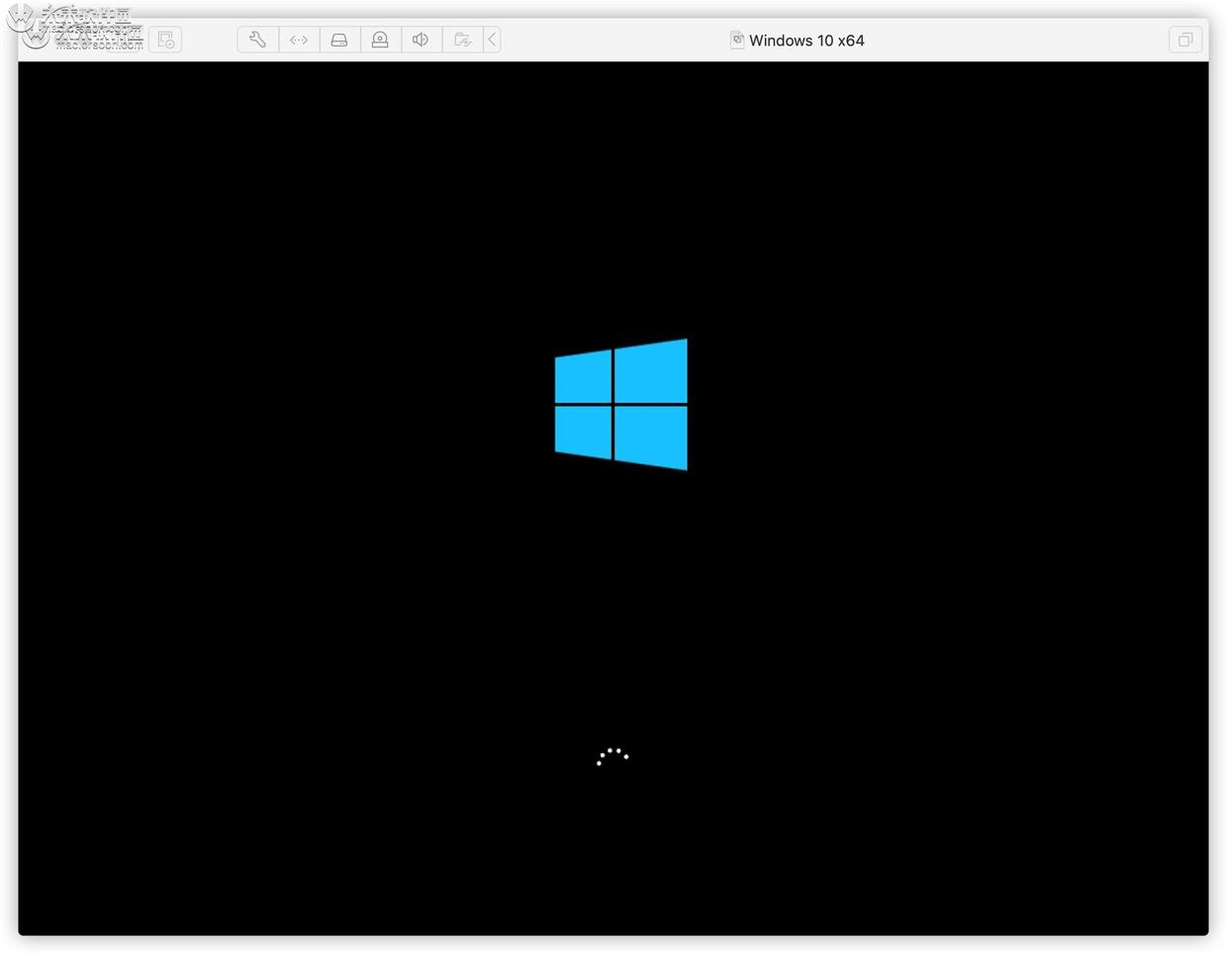Click the Unity view button at right
The image size is (1227, 954).
(1184, 40)
